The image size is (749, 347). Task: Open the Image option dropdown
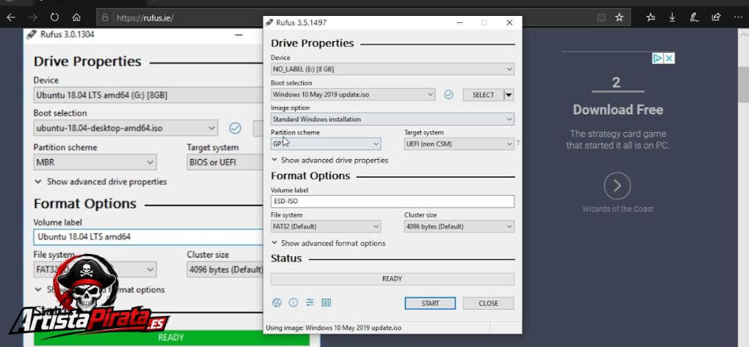(x=392, y=119)
